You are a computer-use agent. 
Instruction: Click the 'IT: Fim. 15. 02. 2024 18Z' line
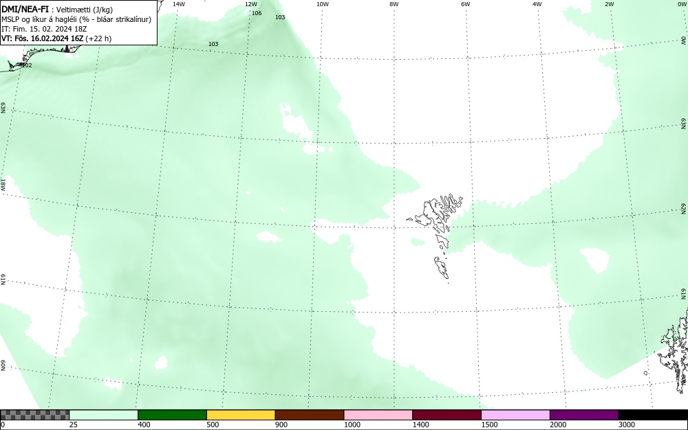[44, 29]
